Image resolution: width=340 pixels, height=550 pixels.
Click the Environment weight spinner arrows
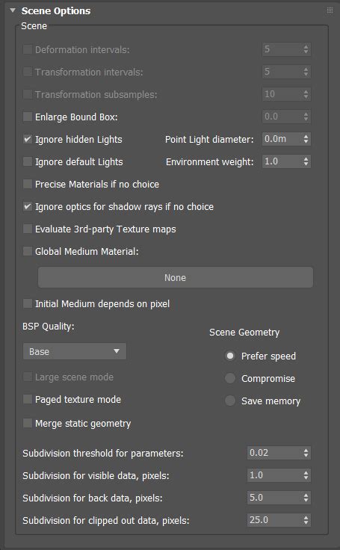pyautogui.click(x=306, y=161)
